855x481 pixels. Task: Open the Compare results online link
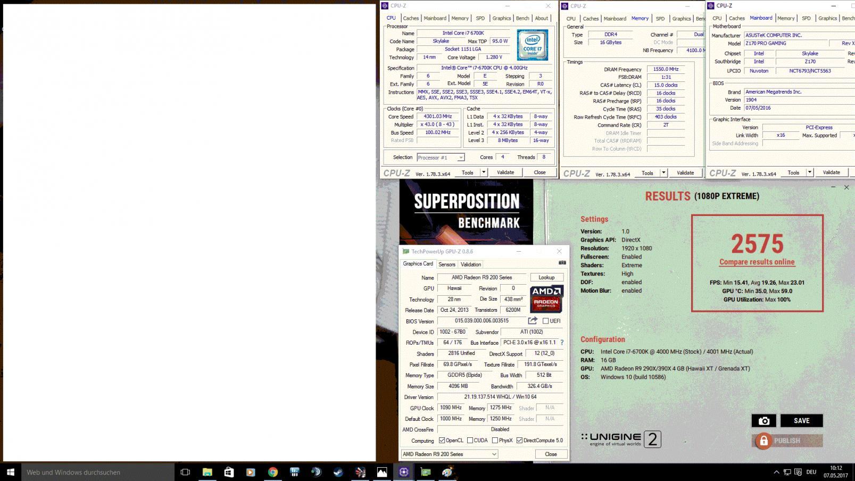[x=757, y=262]
